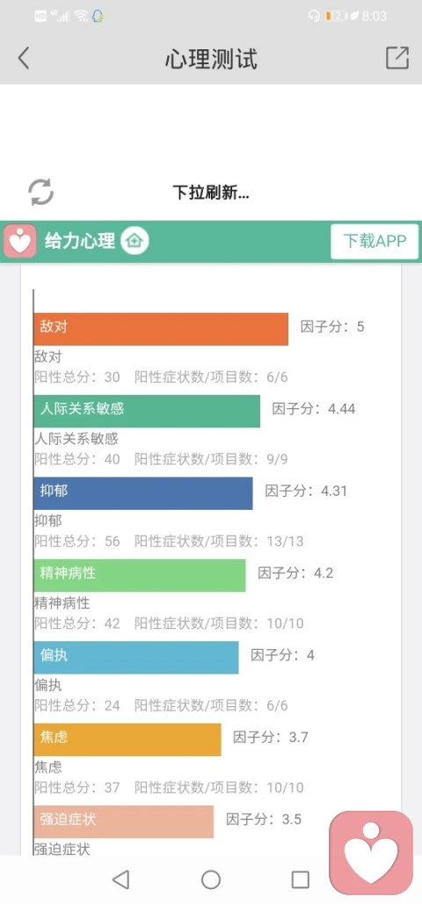
Task: Open the recent apps square button
Action: tap(301, 879)
